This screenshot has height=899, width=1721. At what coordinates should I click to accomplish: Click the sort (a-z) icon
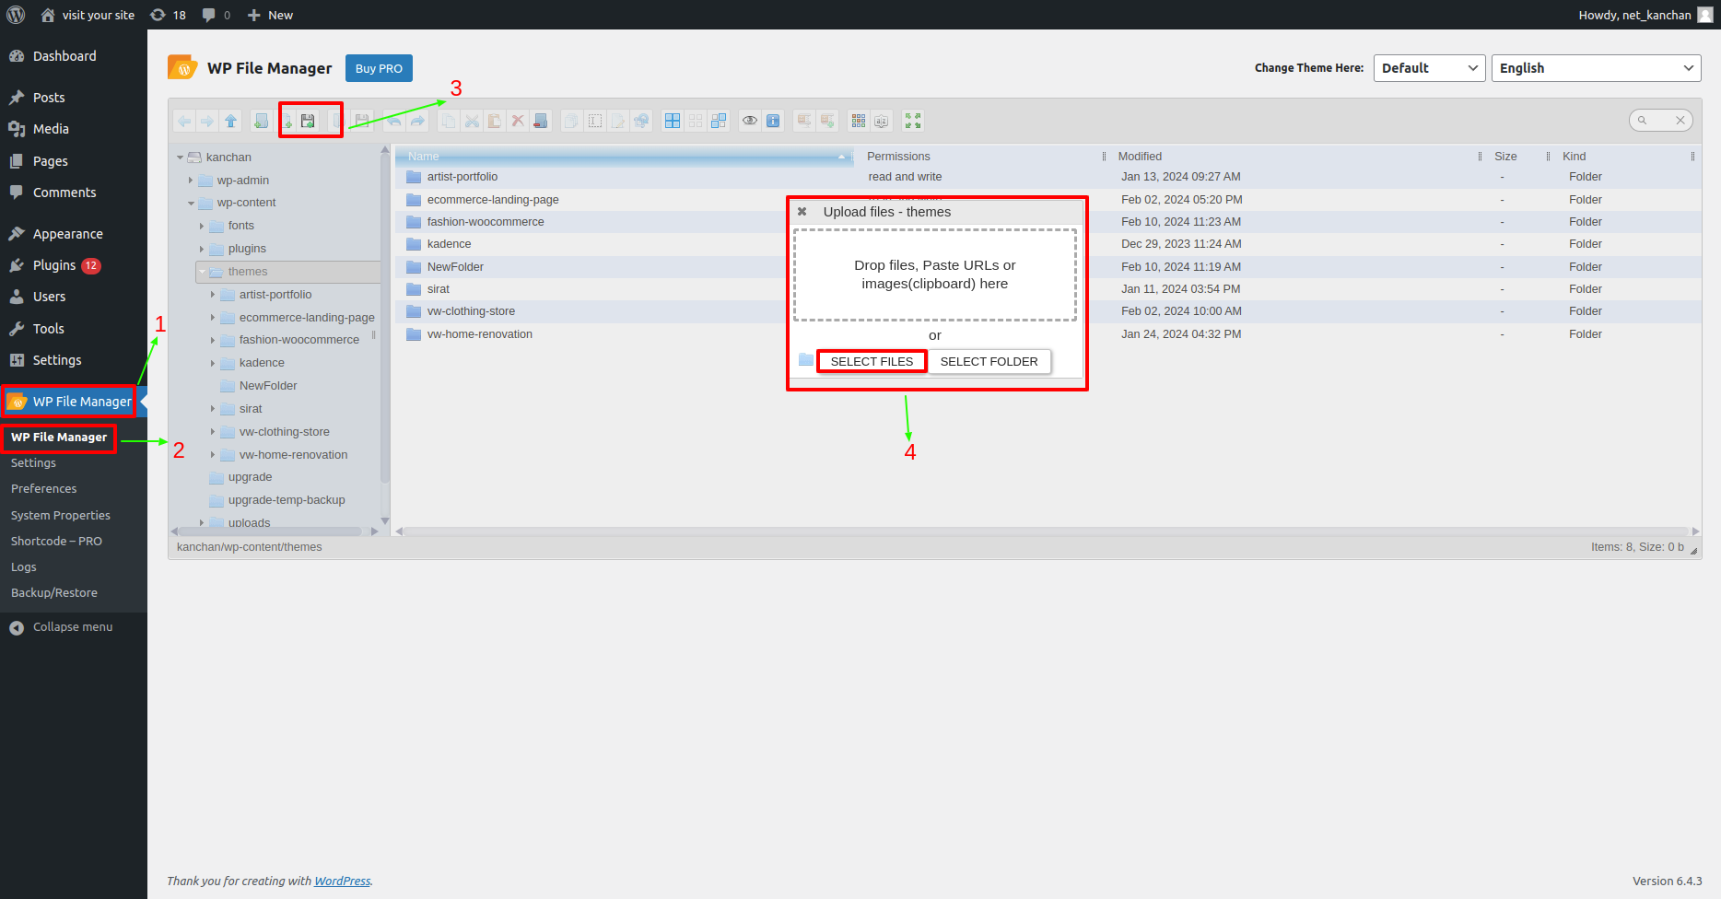(882, 121)
